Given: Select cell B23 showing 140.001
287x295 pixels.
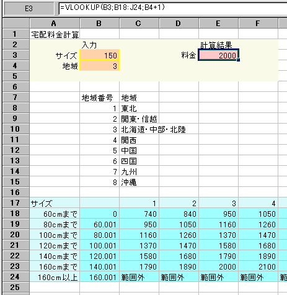Looking at the screenshot, I should [x=99, y=266].
